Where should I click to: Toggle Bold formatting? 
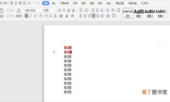tap(26, 16)
